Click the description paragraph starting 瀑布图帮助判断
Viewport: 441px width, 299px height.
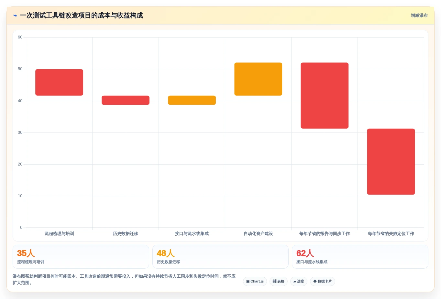124,280
